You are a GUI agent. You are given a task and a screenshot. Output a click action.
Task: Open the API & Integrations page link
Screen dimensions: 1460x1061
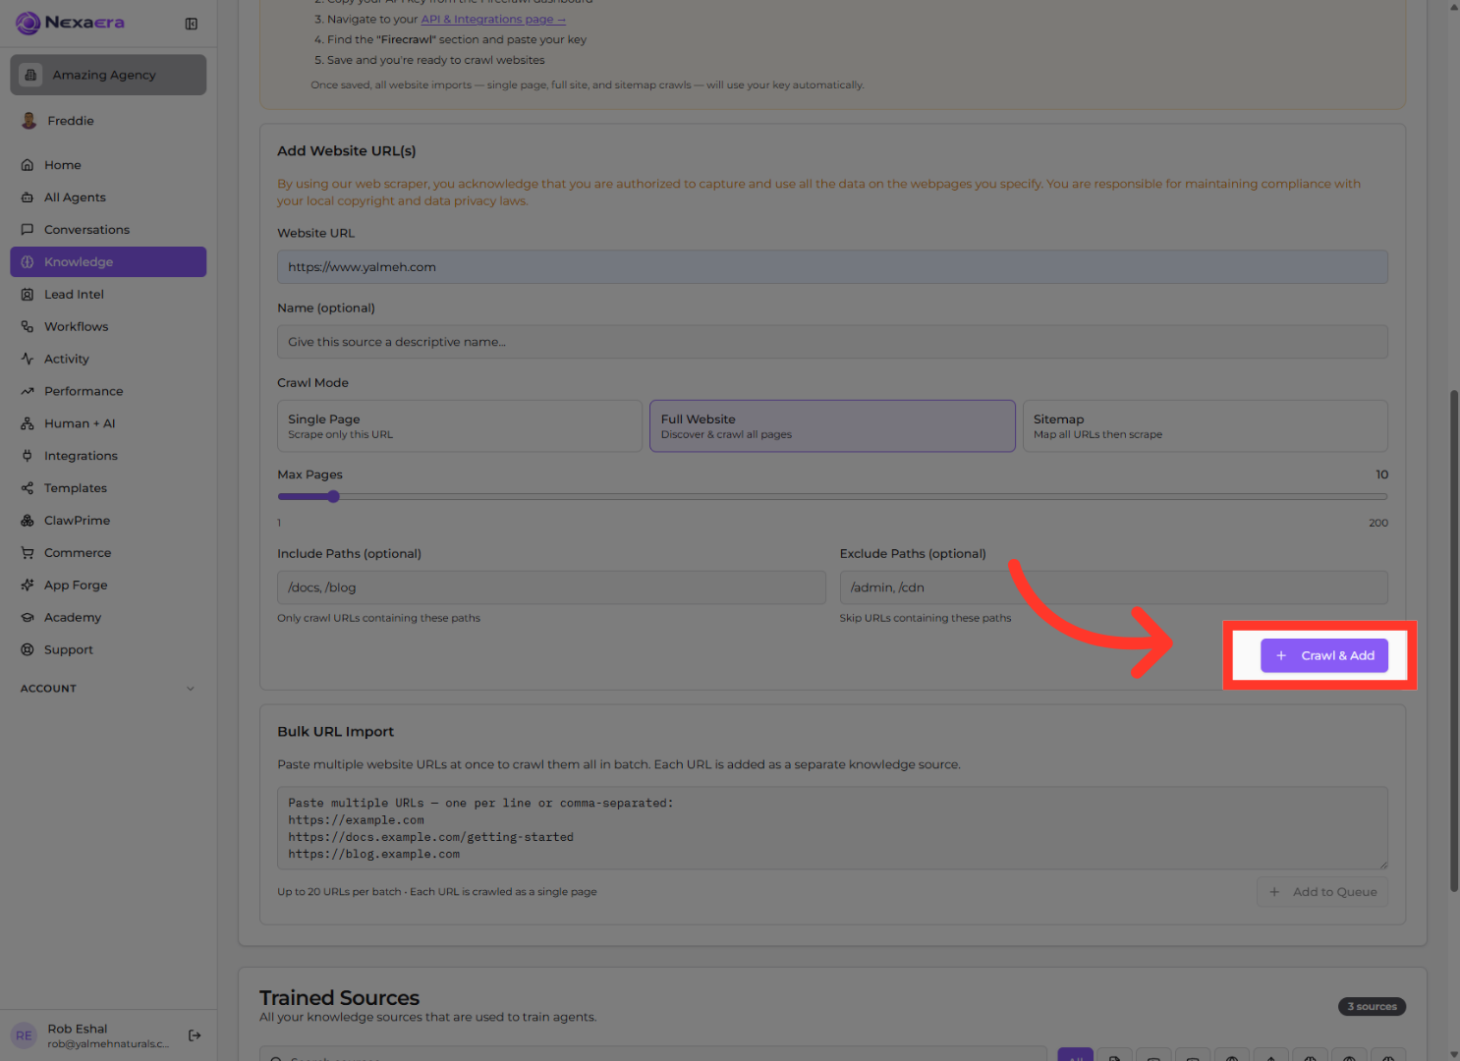click(493, 19)
